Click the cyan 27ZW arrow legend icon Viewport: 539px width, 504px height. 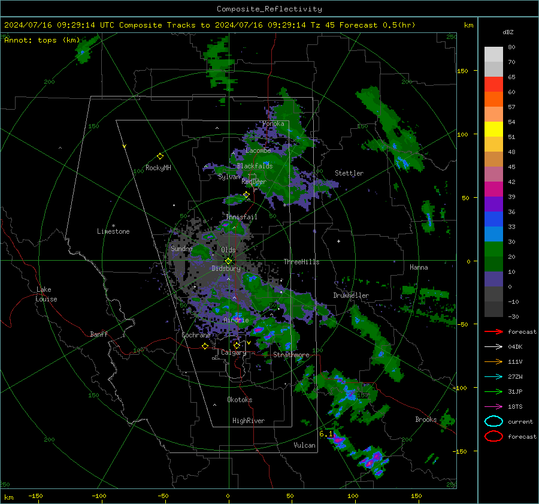coord(493,376)
